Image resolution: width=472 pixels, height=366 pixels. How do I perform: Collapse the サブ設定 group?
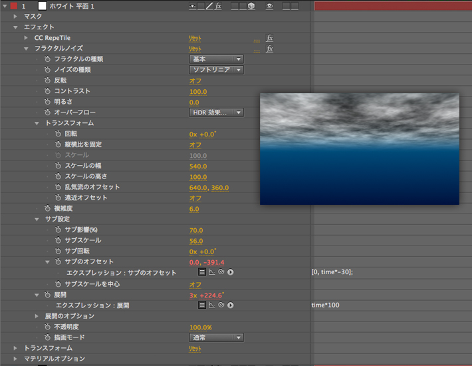point(37,219)
